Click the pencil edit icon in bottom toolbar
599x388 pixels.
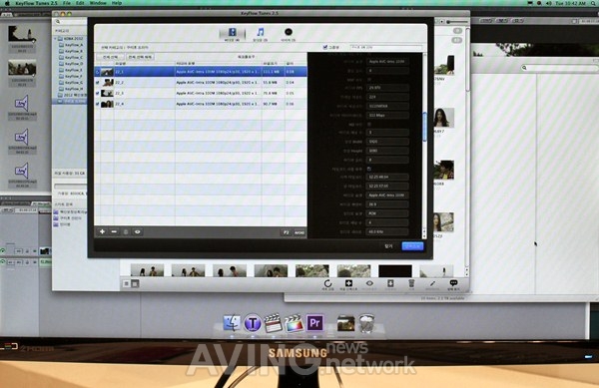(x=432, y=283)
